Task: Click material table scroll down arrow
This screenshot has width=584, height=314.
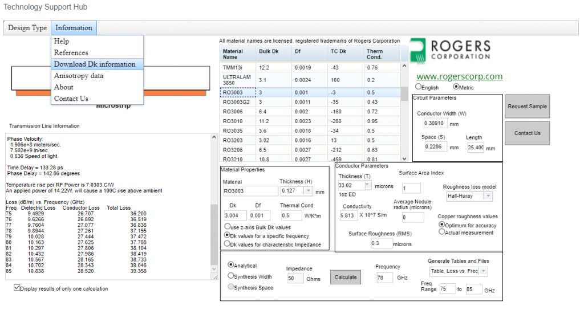Action: pyautogui.click(x=404, y=158)
